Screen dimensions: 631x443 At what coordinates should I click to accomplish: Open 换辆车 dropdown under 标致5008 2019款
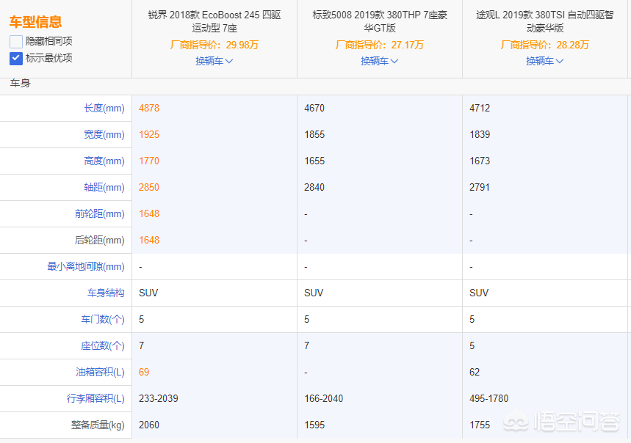[x=380, y=61]
